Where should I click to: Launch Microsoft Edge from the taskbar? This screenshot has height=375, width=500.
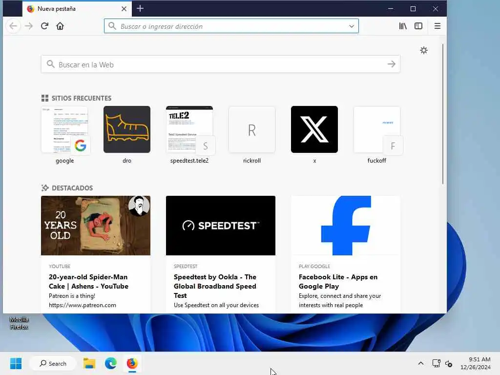pyautogui.click(x=111, y=363)
